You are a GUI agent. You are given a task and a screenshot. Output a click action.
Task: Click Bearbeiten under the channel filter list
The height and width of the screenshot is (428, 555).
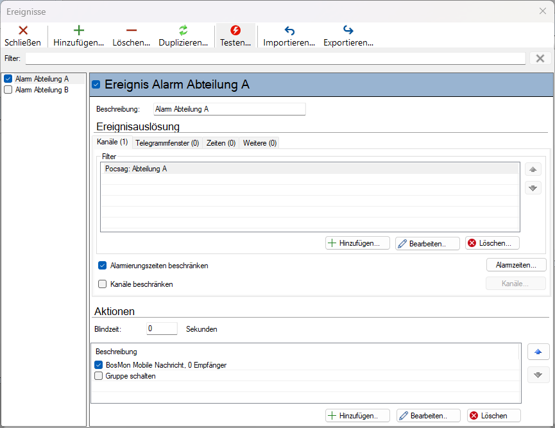[427, 244]
